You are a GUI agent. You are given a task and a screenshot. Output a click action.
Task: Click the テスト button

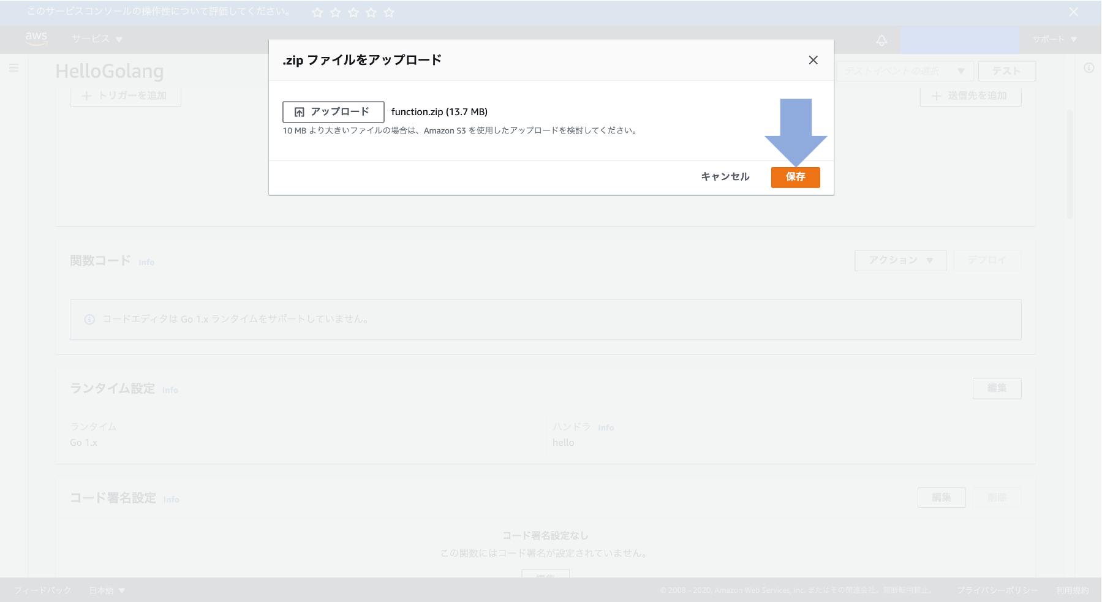pos(1006,71)
